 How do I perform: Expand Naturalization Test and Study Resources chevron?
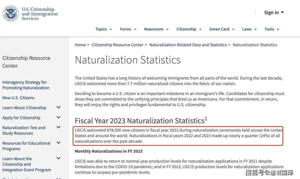59,127
